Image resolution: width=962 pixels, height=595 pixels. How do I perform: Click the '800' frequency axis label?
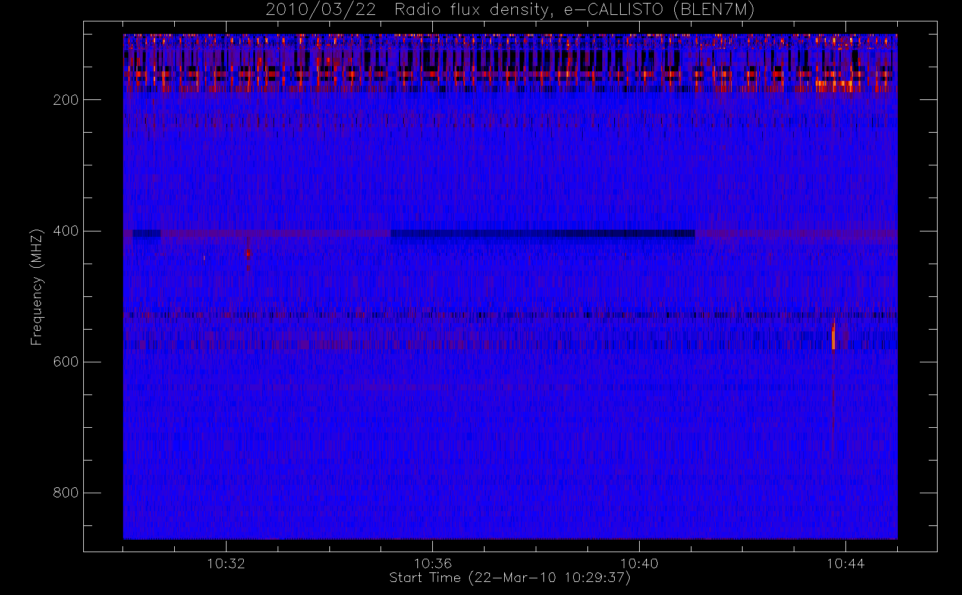[x=65, y=493]
